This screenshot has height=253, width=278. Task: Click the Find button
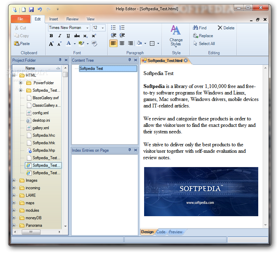(x=200, y=28)
